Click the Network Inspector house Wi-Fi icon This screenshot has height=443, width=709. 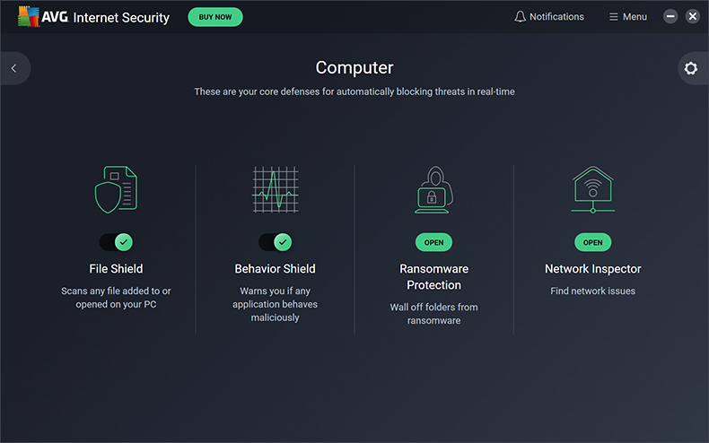tap(592, 189)
